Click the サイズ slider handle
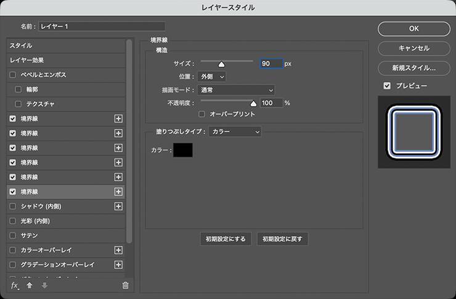 pyautogui.click(x=222, y=64)
